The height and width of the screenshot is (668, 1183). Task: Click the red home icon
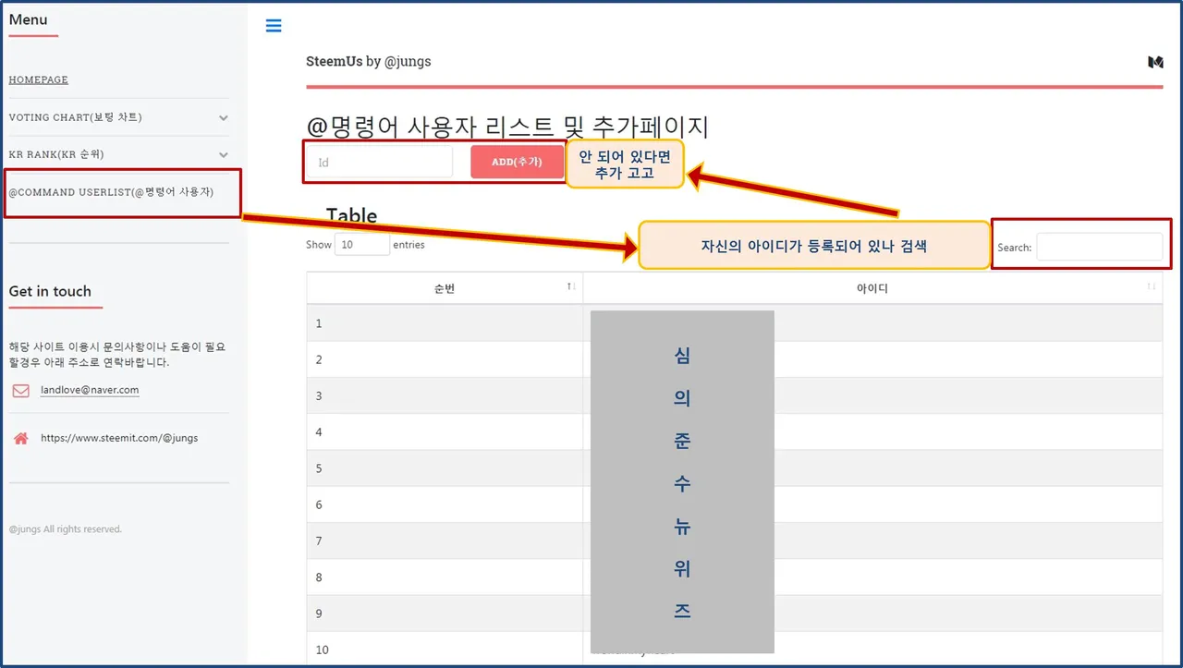click(20, 439)
